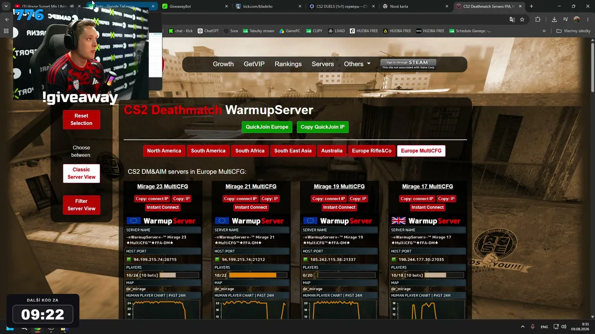This screenshot has width=595, height=334.
Task: Go back with the browser back arrow
Action: [x=7, y=19]
